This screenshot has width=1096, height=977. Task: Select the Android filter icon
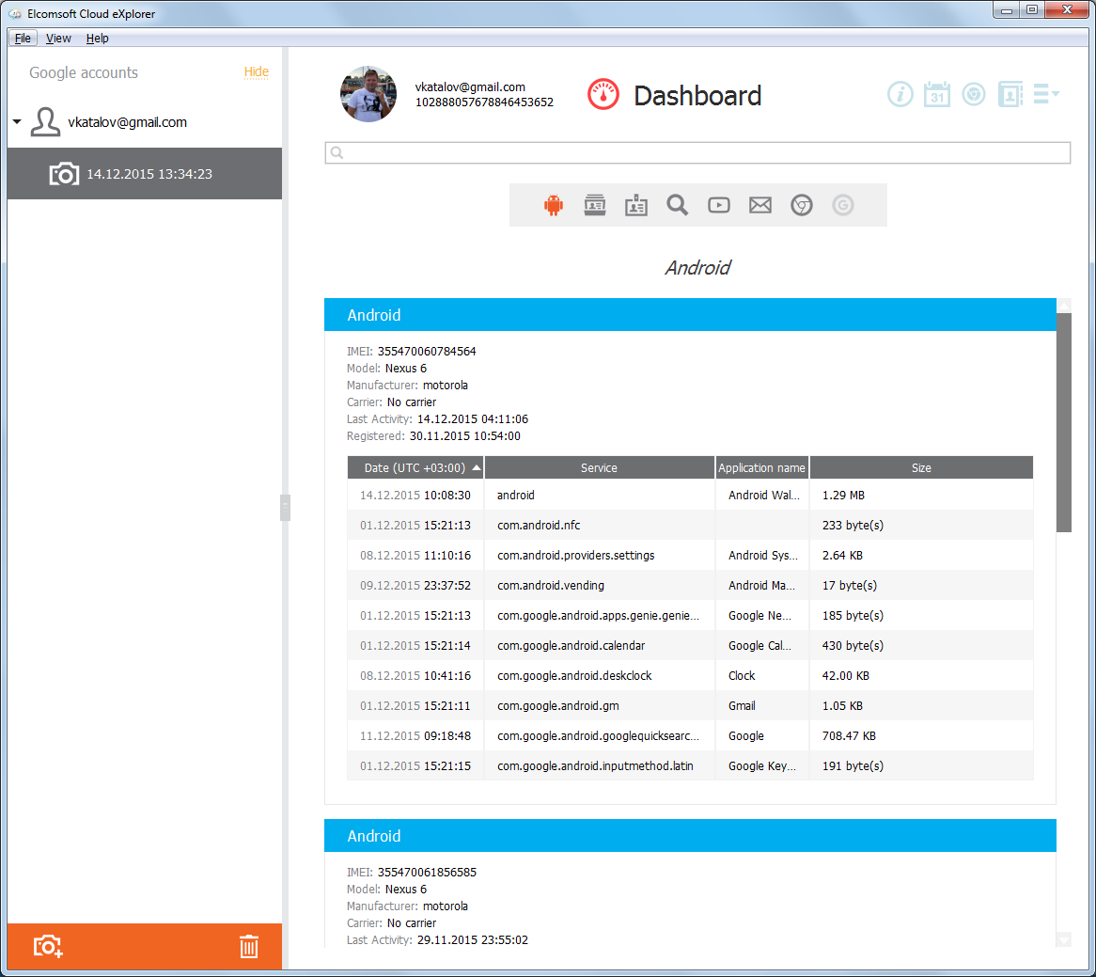point(554,205)
